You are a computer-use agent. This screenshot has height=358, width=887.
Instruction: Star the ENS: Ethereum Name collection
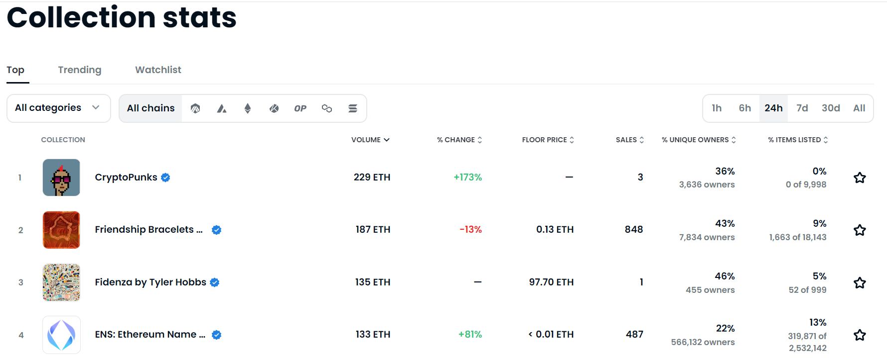pyautogui.click(x=860, y=335)
